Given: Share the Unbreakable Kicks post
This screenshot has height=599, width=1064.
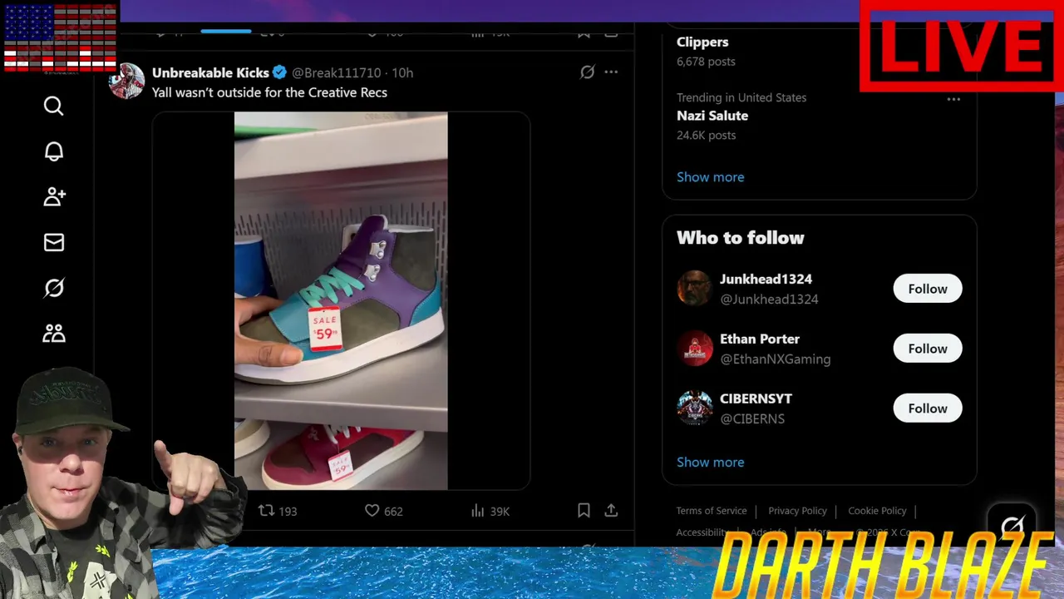Looking at the screenshot, I should (611, 510).
